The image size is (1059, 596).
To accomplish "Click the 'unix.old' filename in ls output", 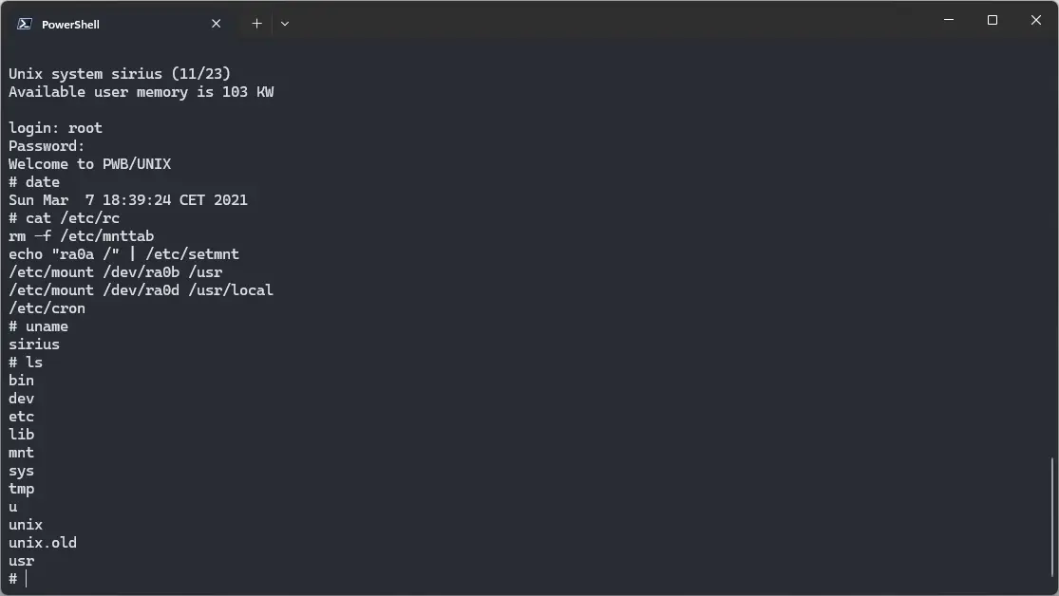I will [42, 542].
